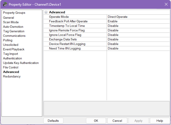
Task: Close the Property Editor dialog
Action: pos(166,4)
